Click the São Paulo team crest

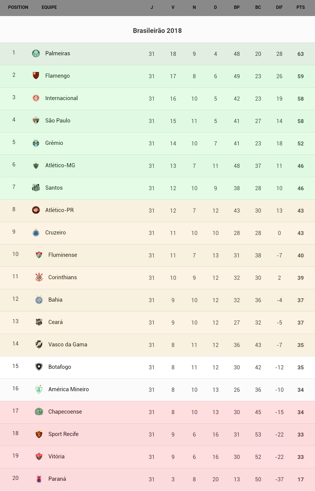point(36,121)
